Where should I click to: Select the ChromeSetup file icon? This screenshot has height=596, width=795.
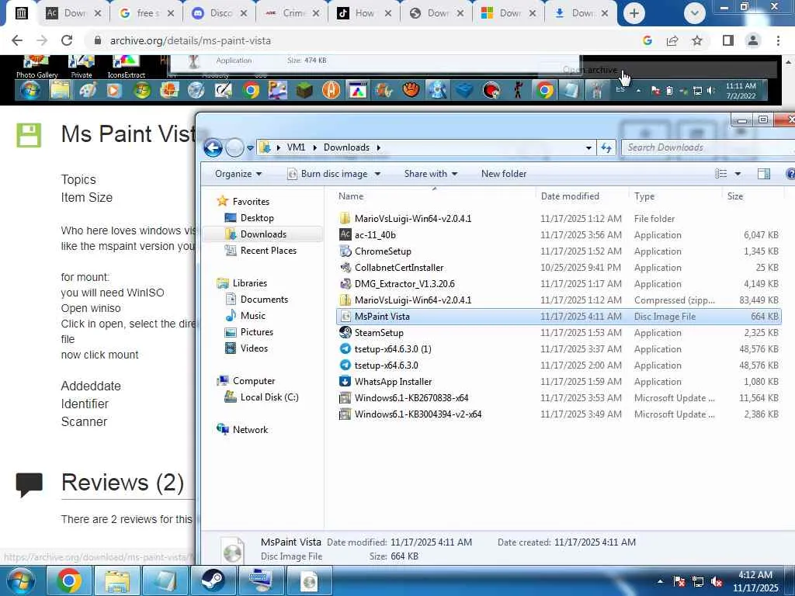(x=345, y=251)
